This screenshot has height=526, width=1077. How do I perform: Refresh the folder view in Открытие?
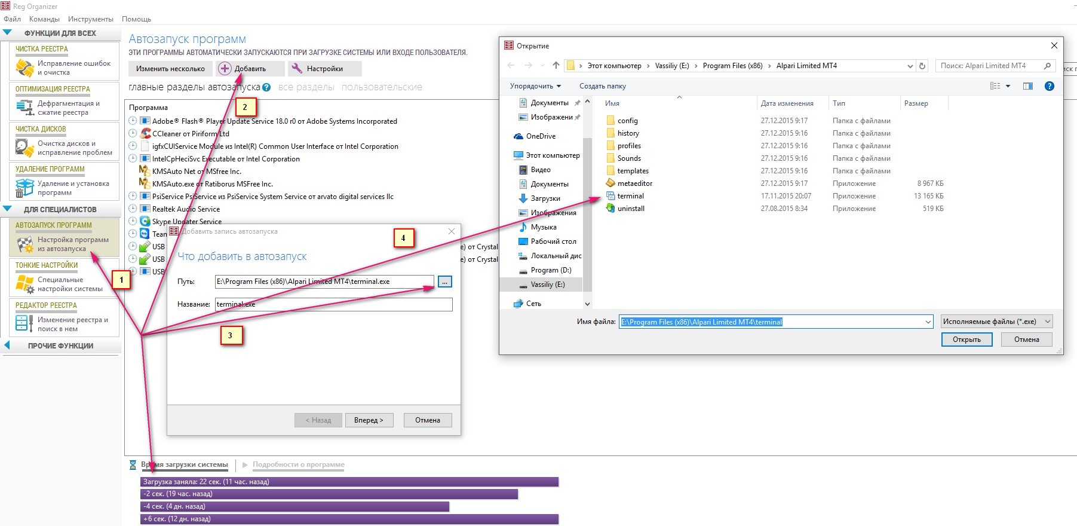922,66
